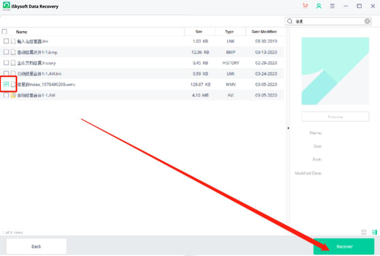Click the iSkysoft app logo icon
Screen dimensions: 380x256
click(6, 6)
